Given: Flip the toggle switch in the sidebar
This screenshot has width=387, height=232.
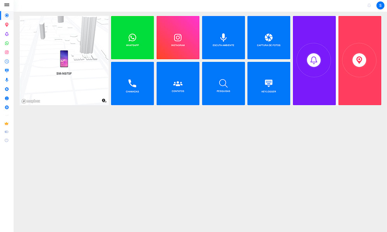Looking at the screenshot, I should pyautogui.click(x=7, y=132).
